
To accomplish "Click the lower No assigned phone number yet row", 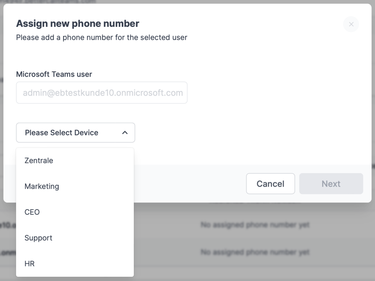I will [255, 252].
